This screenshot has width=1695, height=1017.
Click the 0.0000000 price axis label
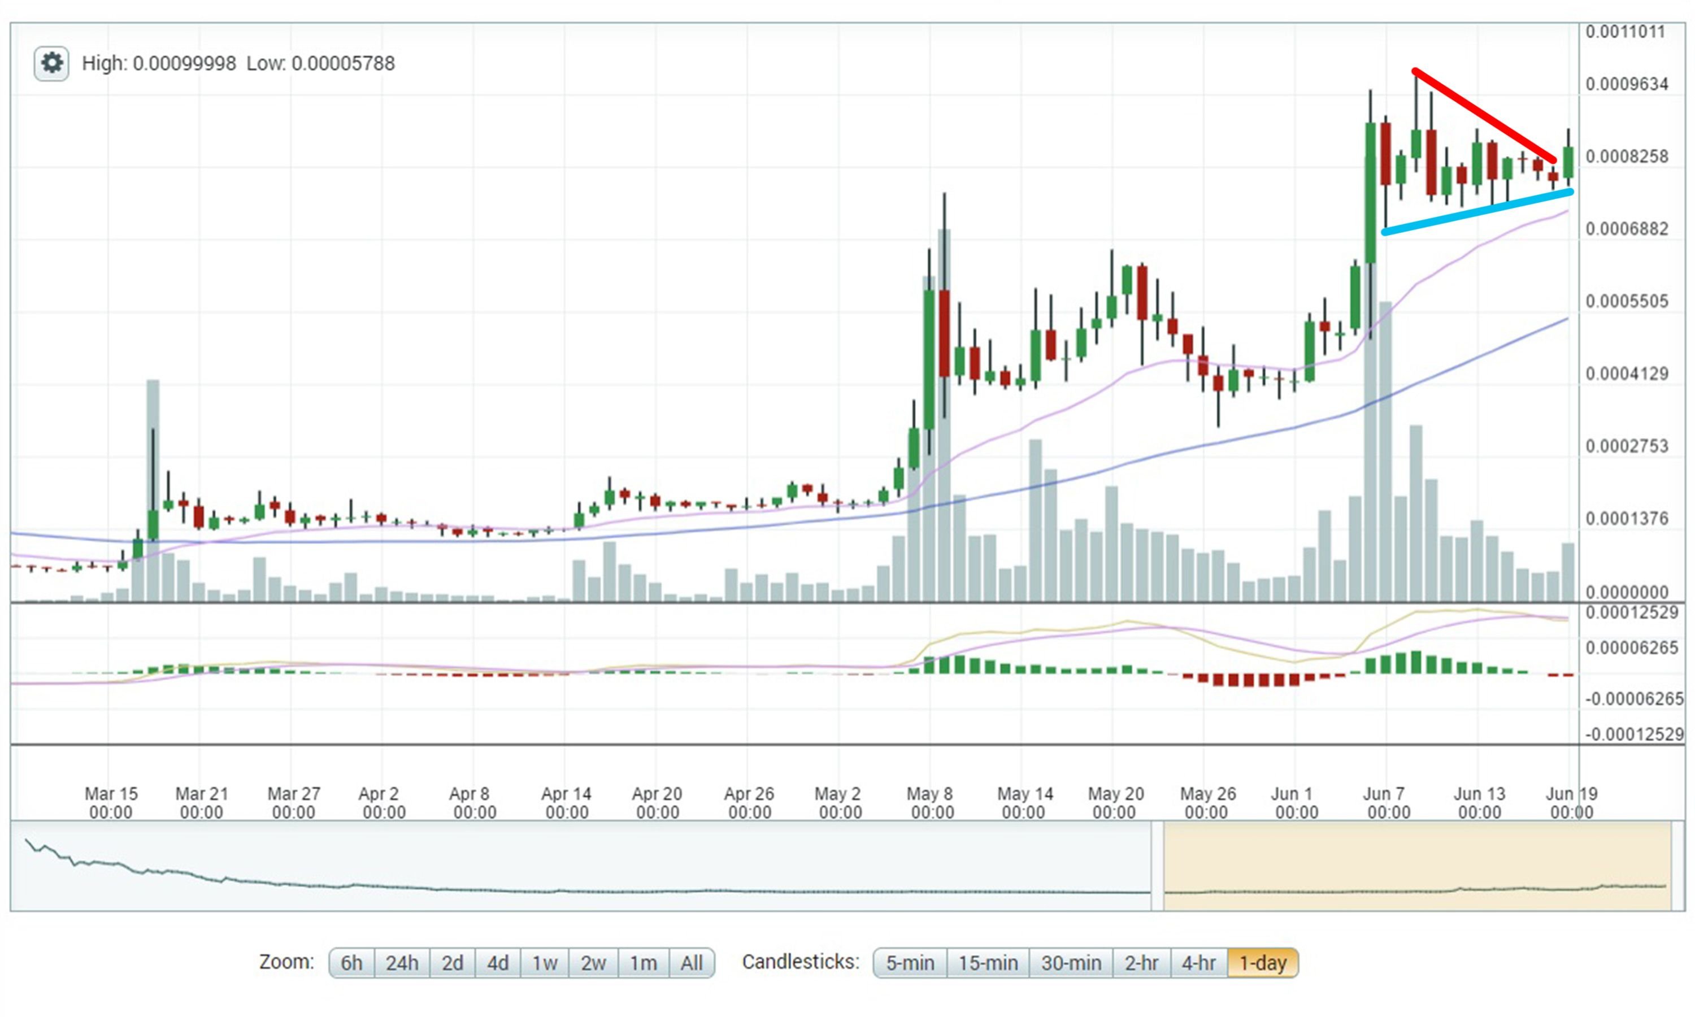pyautogui.click(x=1627, y=592)
